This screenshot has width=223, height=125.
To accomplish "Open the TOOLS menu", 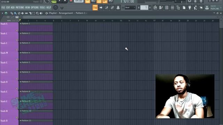I will [43, 8].
